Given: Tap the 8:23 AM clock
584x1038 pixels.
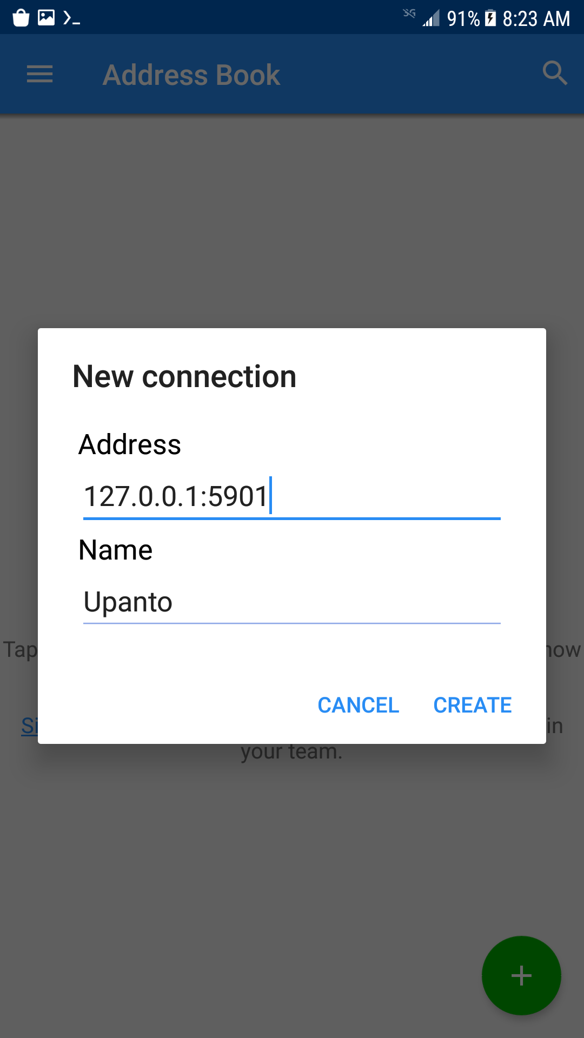Looking at the screenshot, I should [x=536, y=19].
